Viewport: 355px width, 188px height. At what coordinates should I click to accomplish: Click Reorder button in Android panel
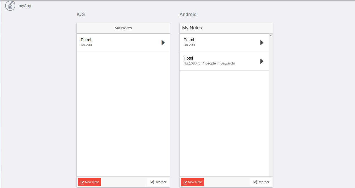pos(261,182)
